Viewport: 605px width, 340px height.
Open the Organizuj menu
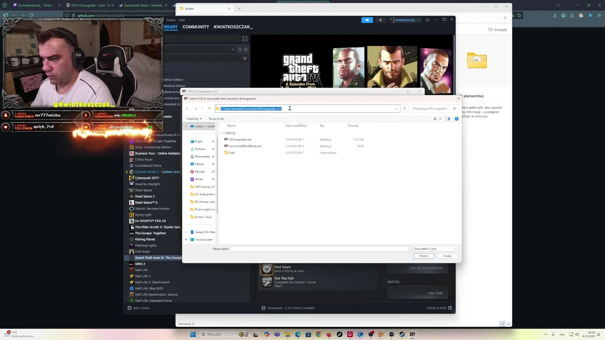click(x=194, y=119)
